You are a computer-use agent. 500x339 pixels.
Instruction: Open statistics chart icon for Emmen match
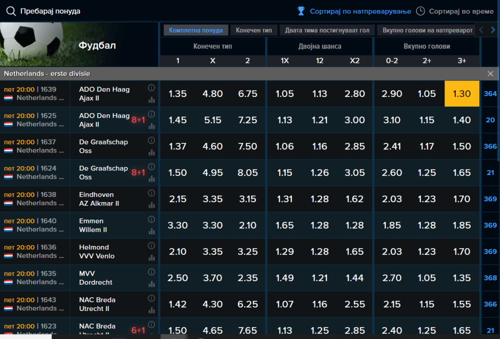pyautogui.click(x=151, y=231)
